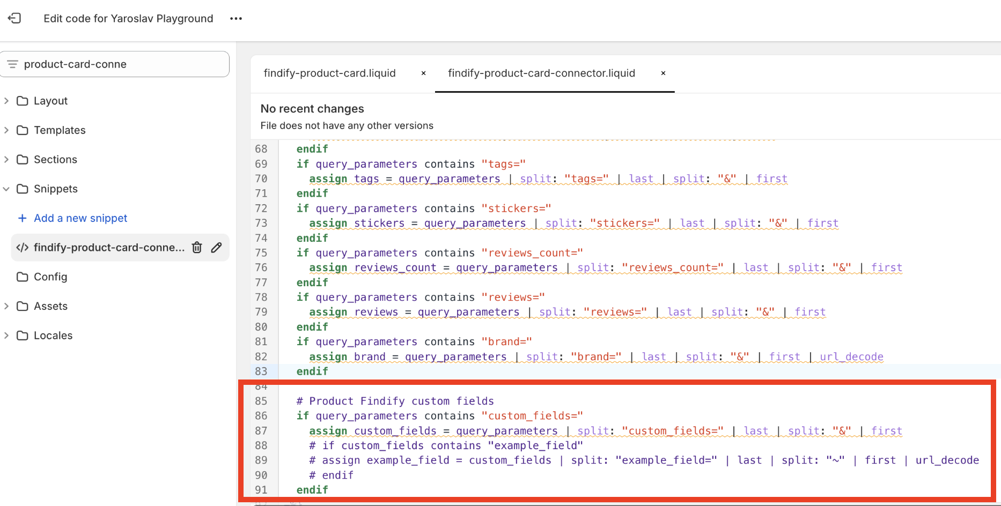Click "brand=" string on line 81

tap(506, 342)
